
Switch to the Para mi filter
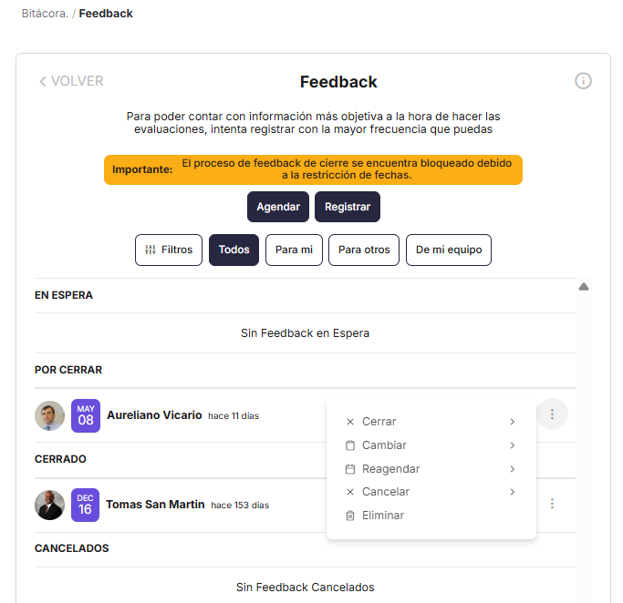[294, 250]
